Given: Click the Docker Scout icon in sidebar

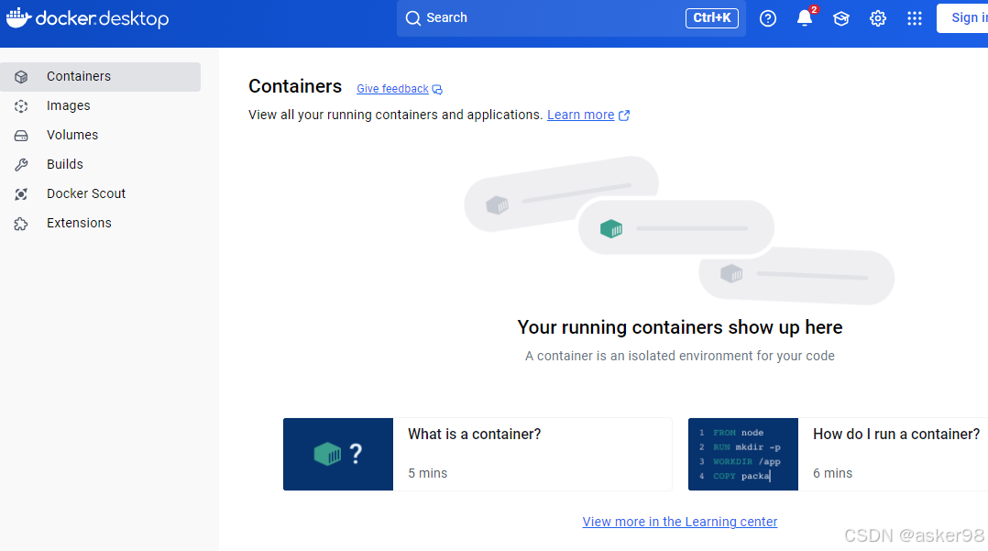Looking at the screenshot, I should coord(21,194).
